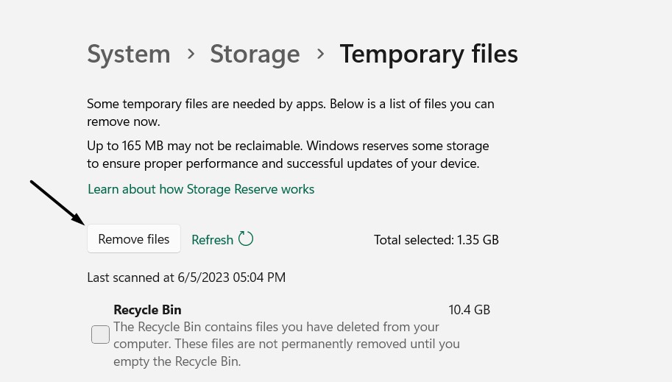Click the Remove files button

tap(134, 239)
